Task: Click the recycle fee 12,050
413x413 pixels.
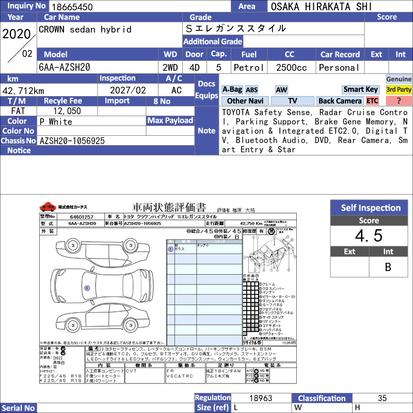Action: coord(67,111)
